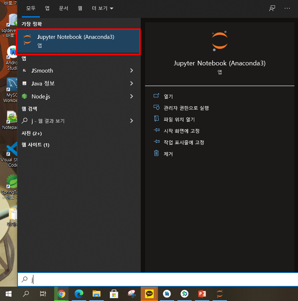
Task: Open the Android Studio desktop shortcut
Action: tap(11, 58)
